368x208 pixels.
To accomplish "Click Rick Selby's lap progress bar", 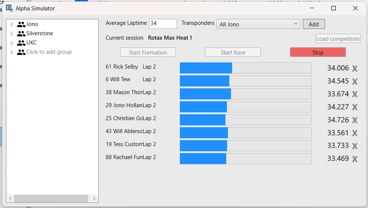I will (246, 68).
